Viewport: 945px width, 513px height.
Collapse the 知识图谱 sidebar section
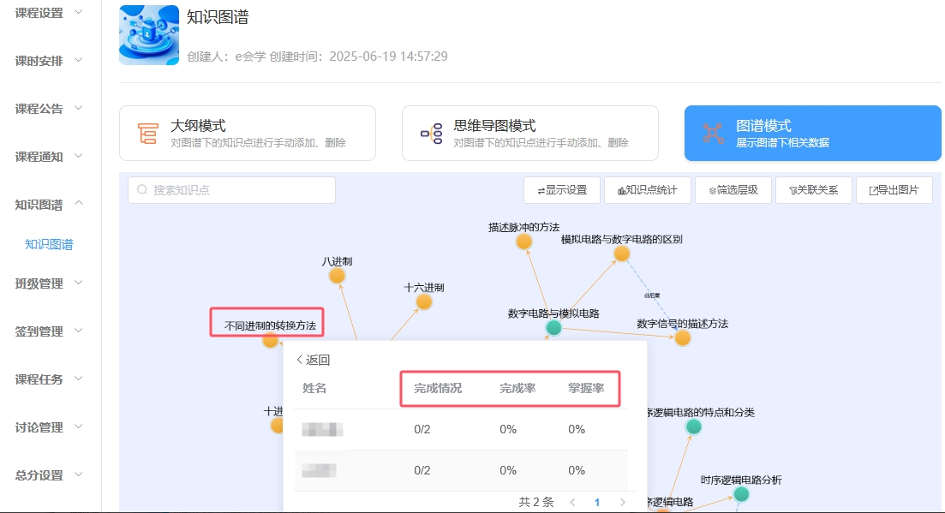click(51, 205)
